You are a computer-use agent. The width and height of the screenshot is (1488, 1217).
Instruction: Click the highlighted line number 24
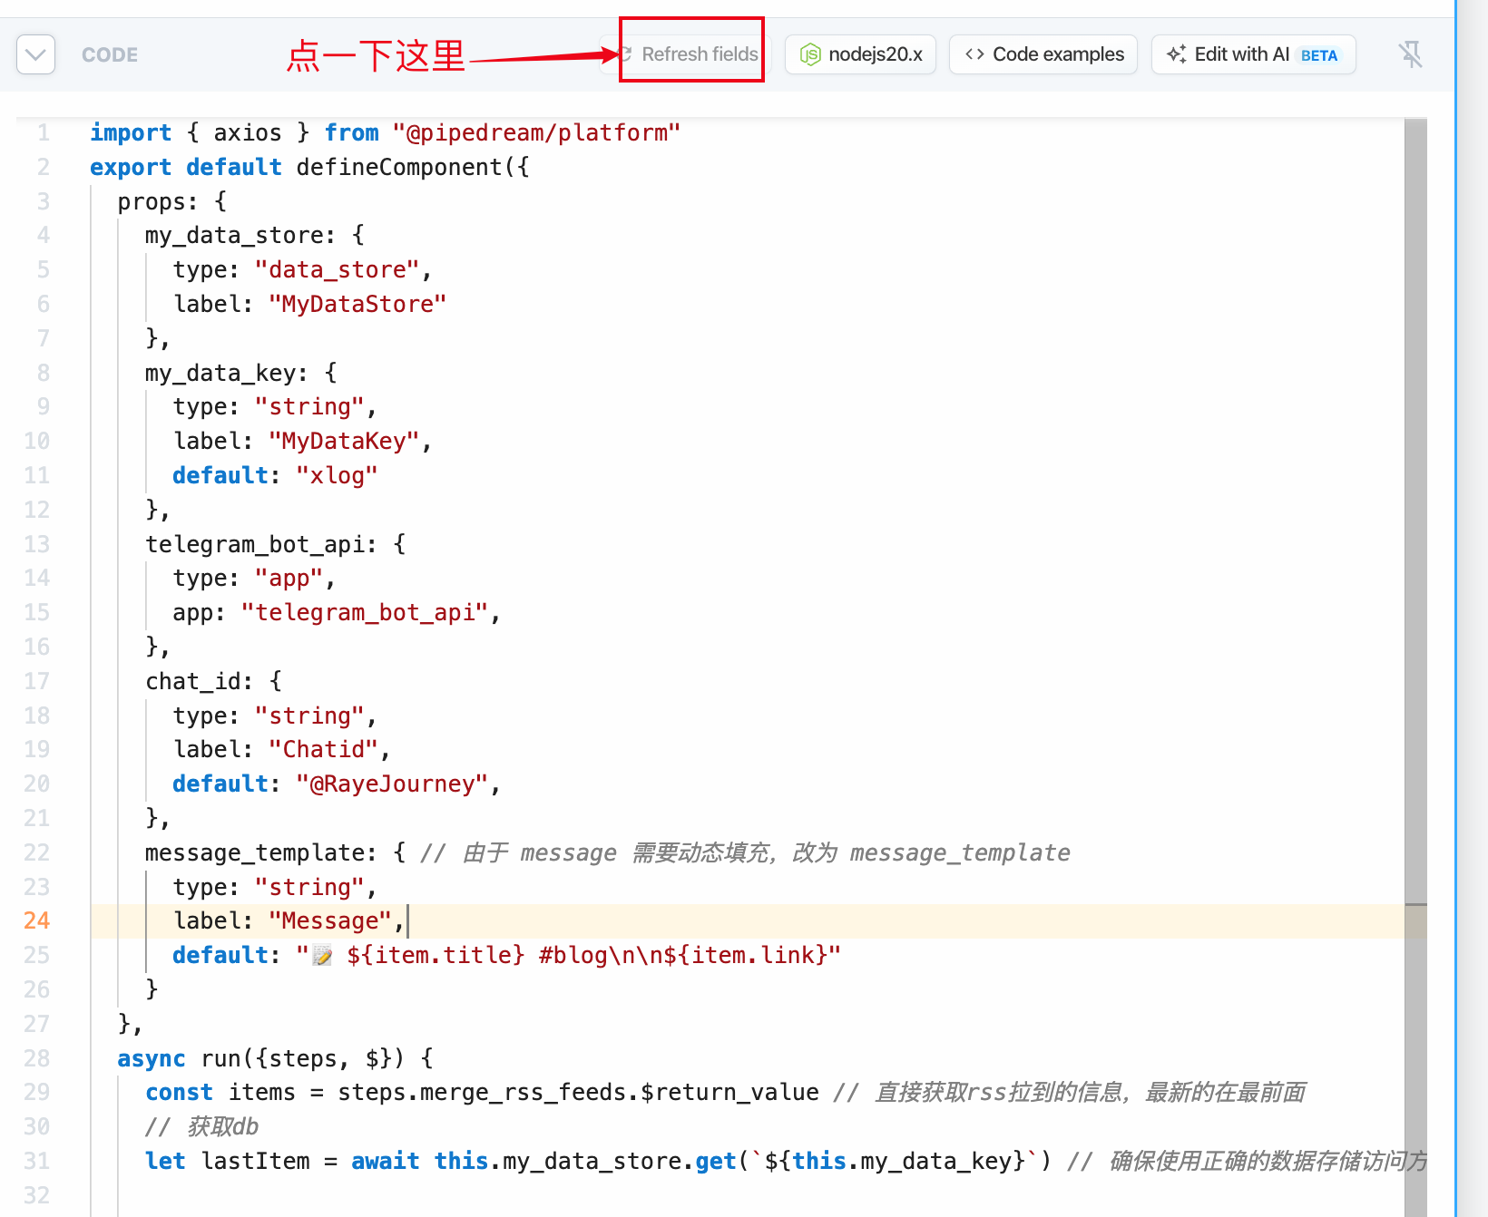coord(36,920)
